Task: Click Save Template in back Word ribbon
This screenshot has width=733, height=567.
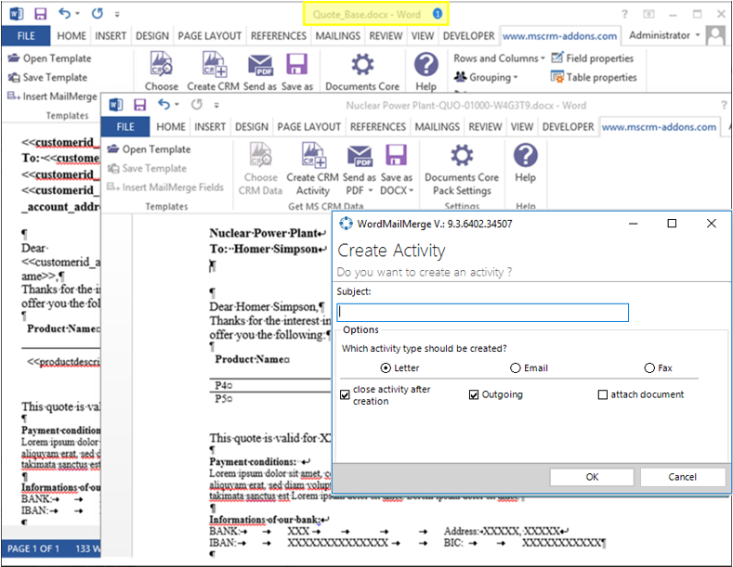Action: [48, 77]
